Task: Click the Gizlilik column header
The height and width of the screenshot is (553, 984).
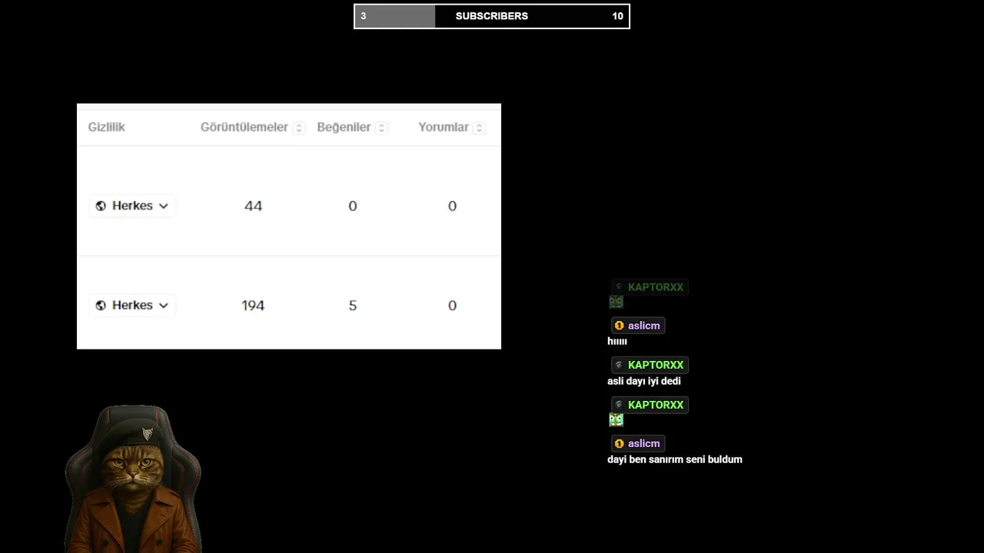Action: (x=106, y=127)
